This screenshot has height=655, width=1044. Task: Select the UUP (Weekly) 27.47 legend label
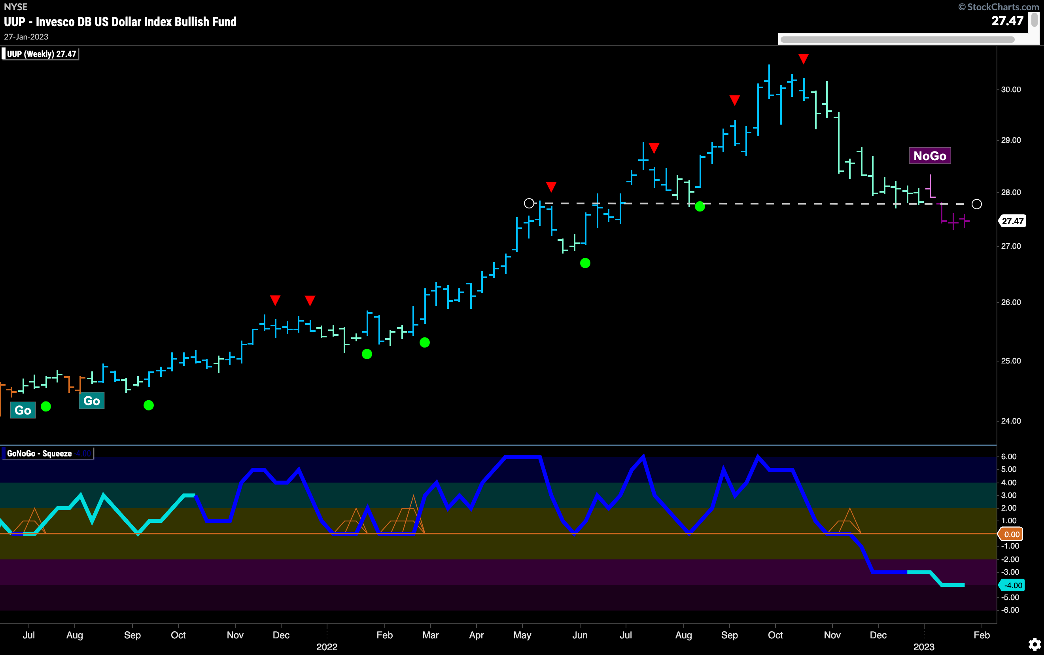click(40, 54)
